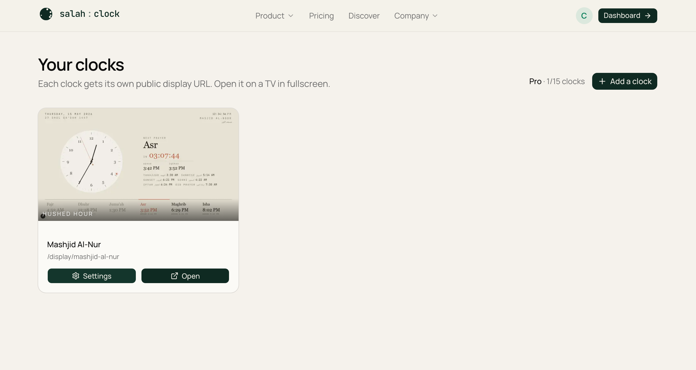Image resolution: width=696 pixels, height=370 pixels.
Task: Expand the Product menu
Action: [x=274, y=16]
